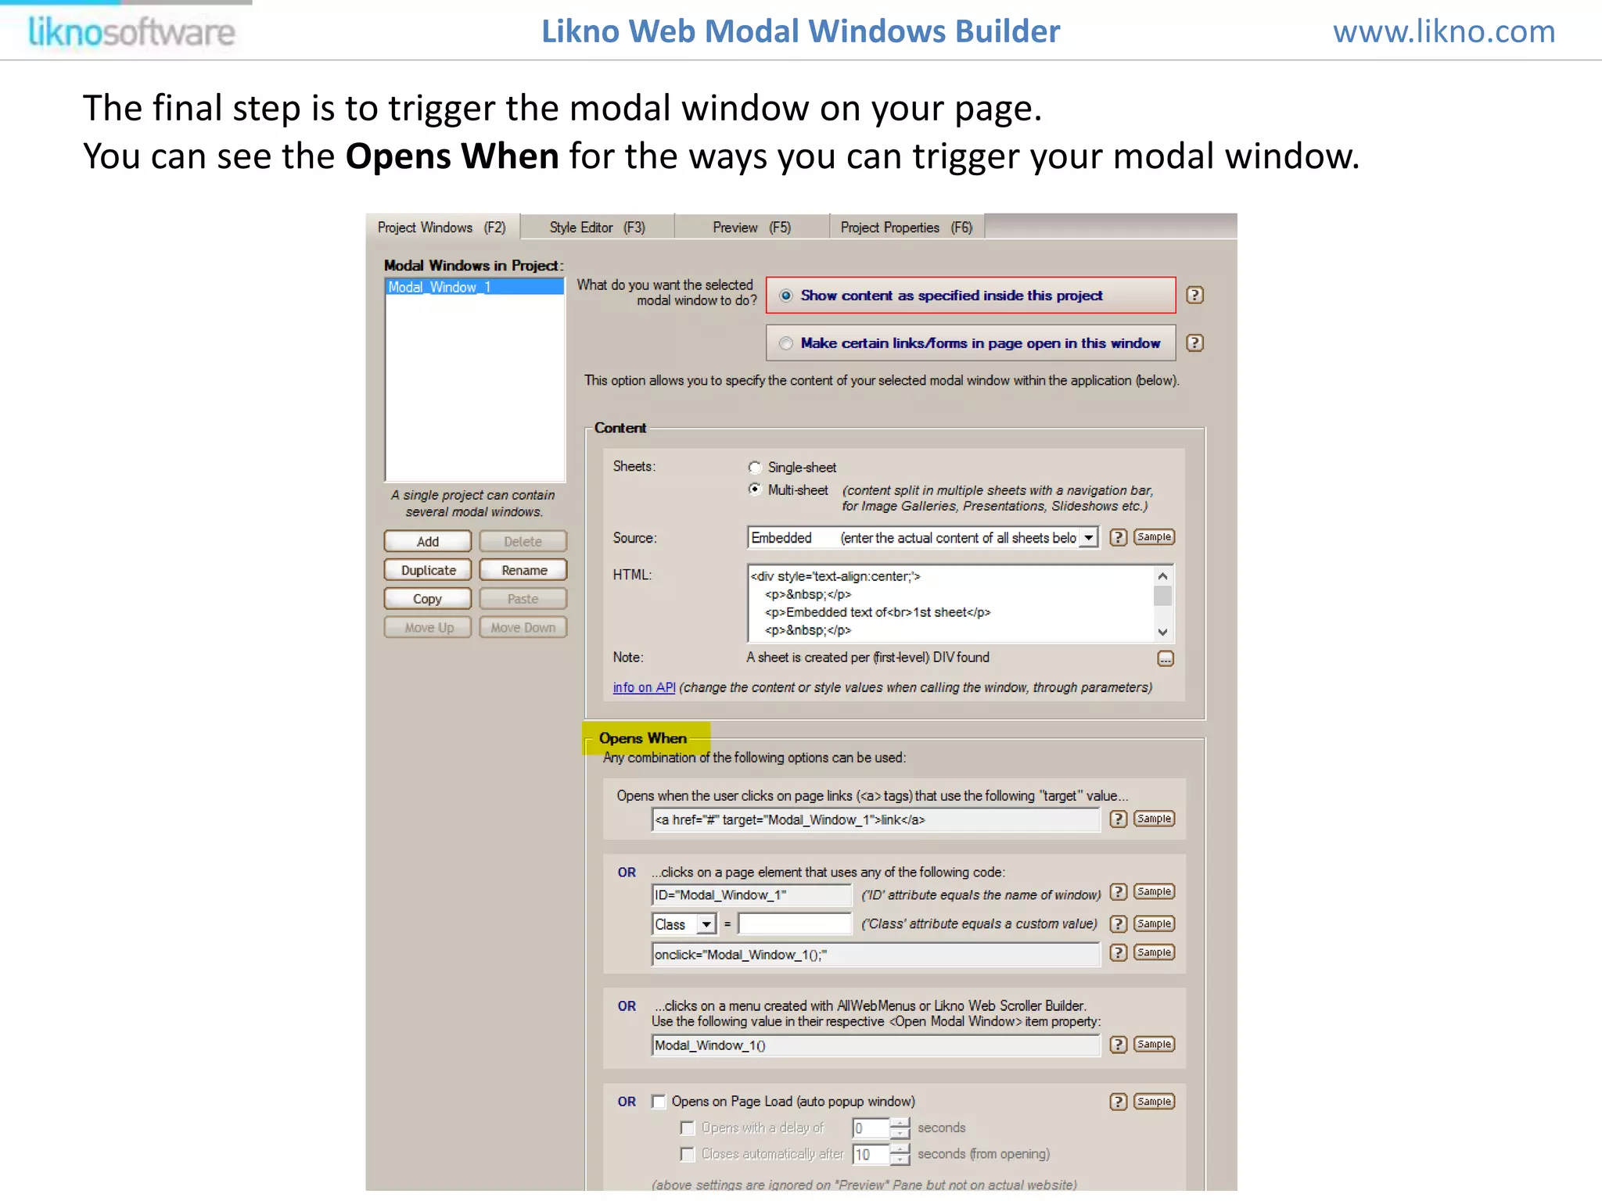Click the Modal_Window_1() menu value field
The height and width of the screenshot is (1201, 1602).
(875, 1045)
